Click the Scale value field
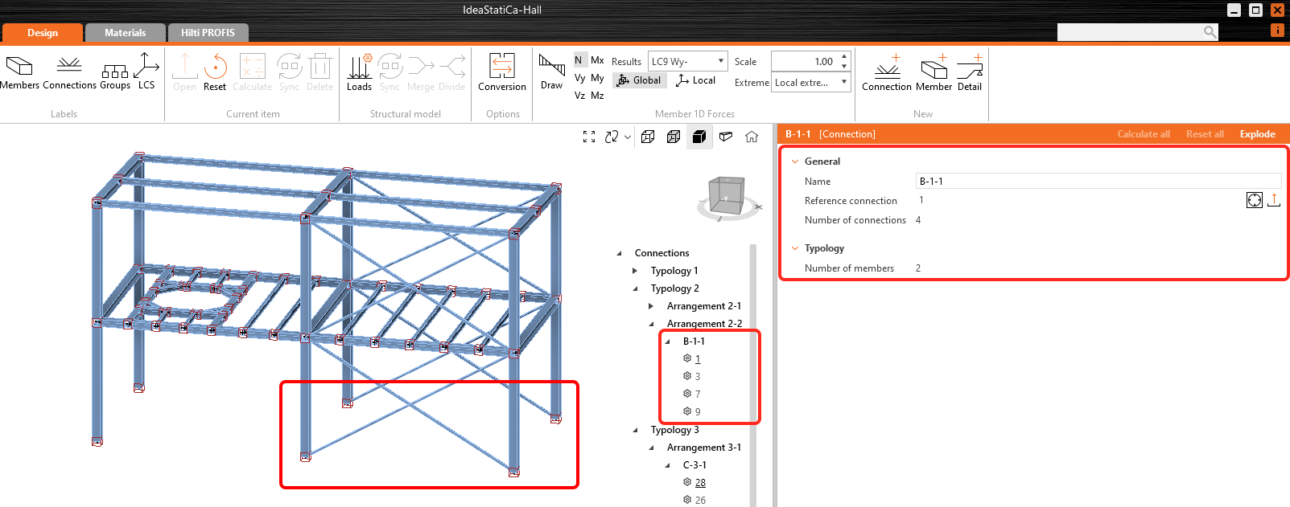Screen dimensions: 1290x507 (x=805, y=61)
